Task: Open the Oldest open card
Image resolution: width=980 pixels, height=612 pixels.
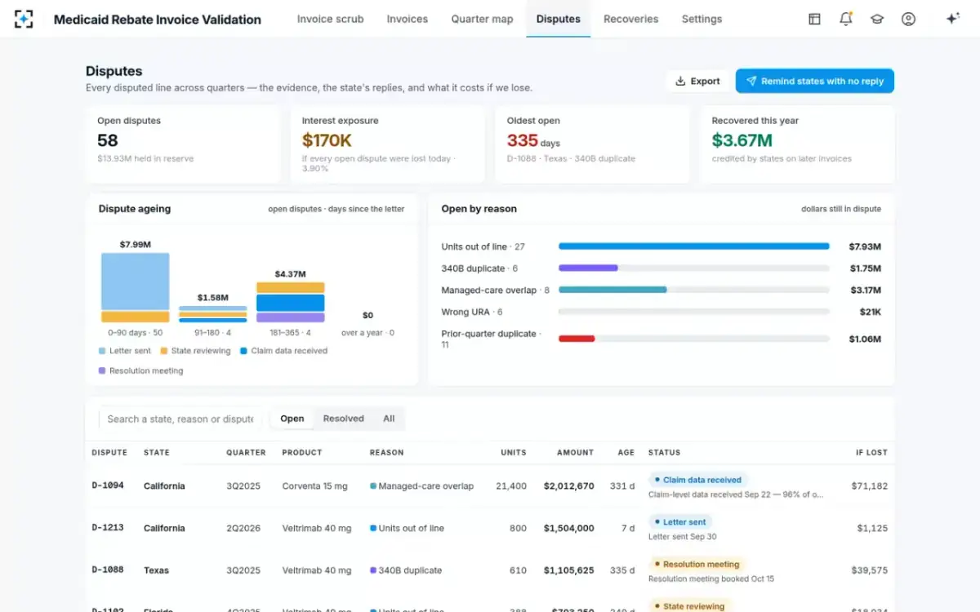Action: point(592,144)
